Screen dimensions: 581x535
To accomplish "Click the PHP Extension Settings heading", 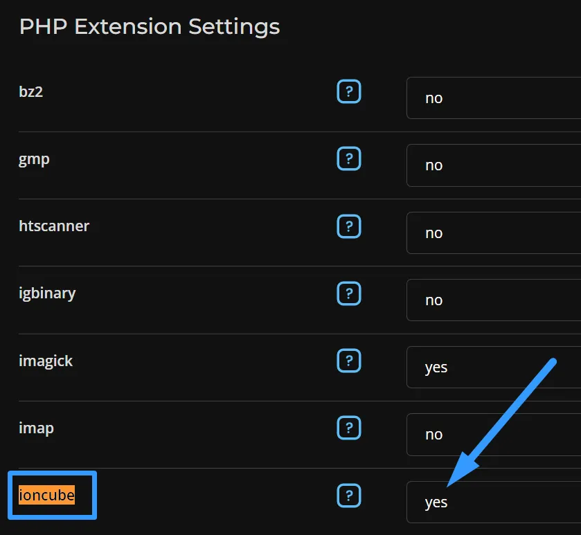I will pyautogui.click(x=150, y=27).
